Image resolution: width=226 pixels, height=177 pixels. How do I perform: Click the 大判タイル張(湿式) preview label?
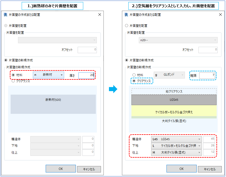(174, 121)
